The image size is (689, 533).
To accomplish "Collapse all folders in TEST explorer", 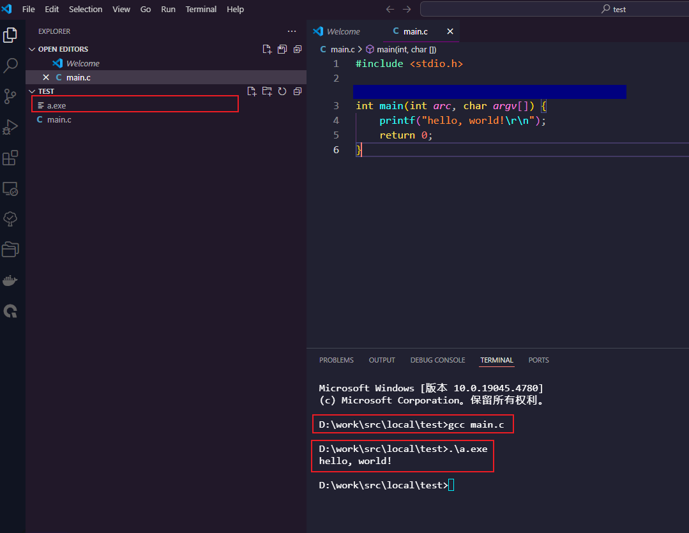I will pos(298,91).
